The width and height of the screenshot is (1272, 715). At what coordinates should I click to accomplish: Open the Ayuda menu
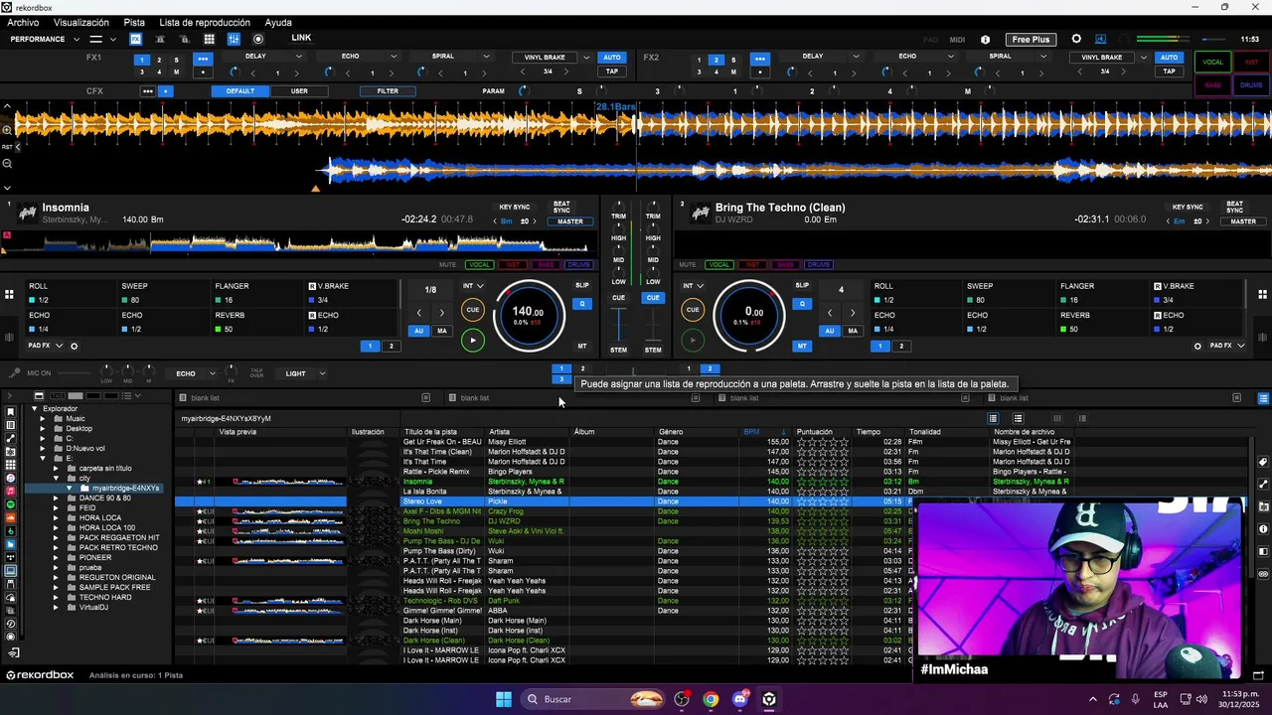278,23
